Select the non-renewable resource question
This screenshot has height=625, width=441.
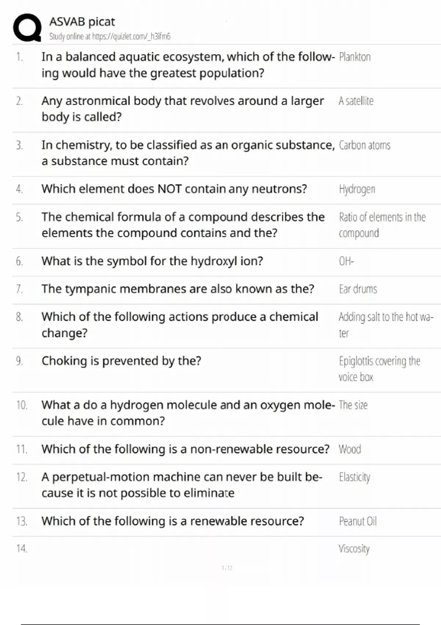pyautogui.click(x=186, y=449)
